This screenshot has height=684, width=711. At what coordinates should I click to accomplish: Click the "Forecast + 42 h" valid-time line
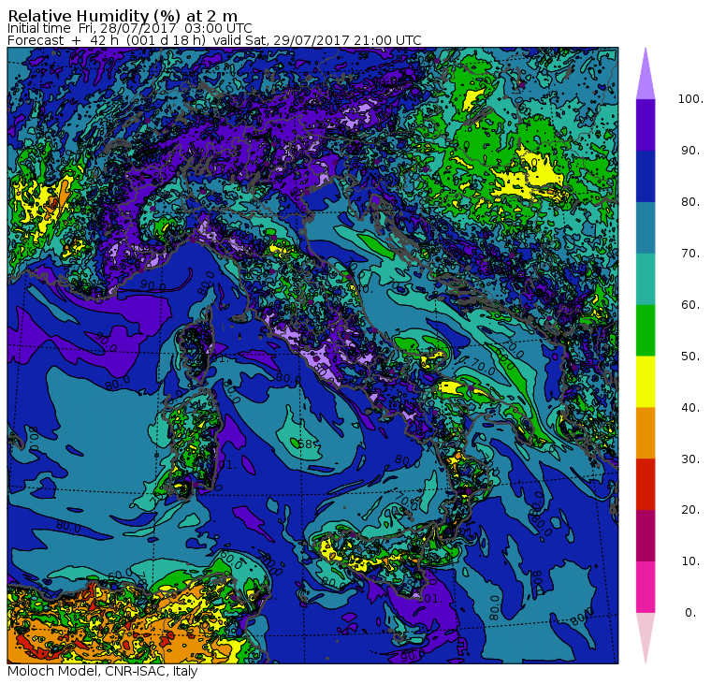[214, 40]
